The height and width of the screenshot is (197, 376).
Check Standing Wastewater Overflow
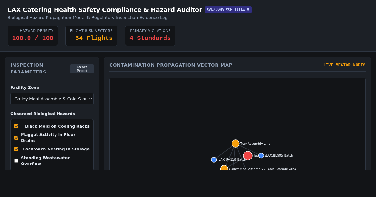pos(16,160)
